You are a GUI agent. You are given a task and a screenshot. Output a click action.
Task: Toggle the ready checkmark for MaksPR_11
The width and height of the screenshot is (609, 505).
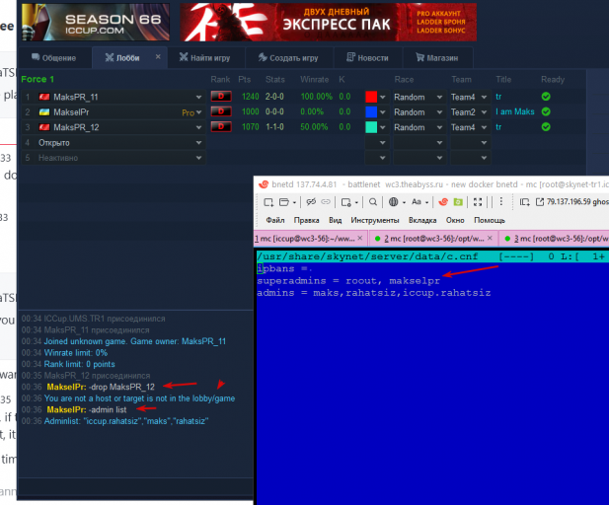[546, 97]
